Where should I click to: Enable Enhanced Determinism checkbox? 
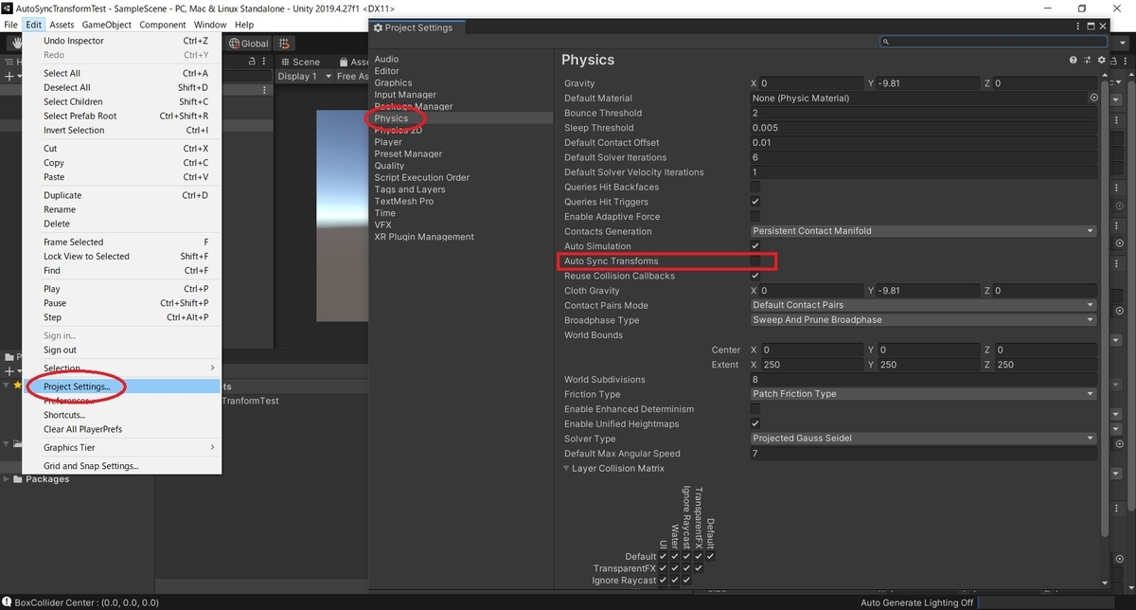coord(755,409)
